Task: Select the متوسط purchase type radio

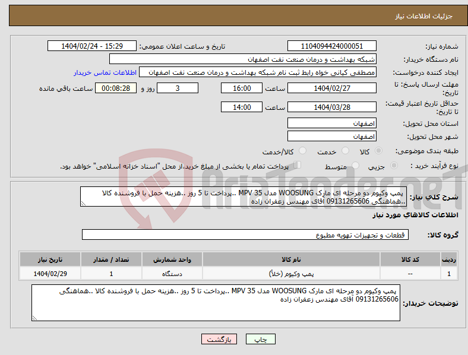Action: (x=356, y=165)
